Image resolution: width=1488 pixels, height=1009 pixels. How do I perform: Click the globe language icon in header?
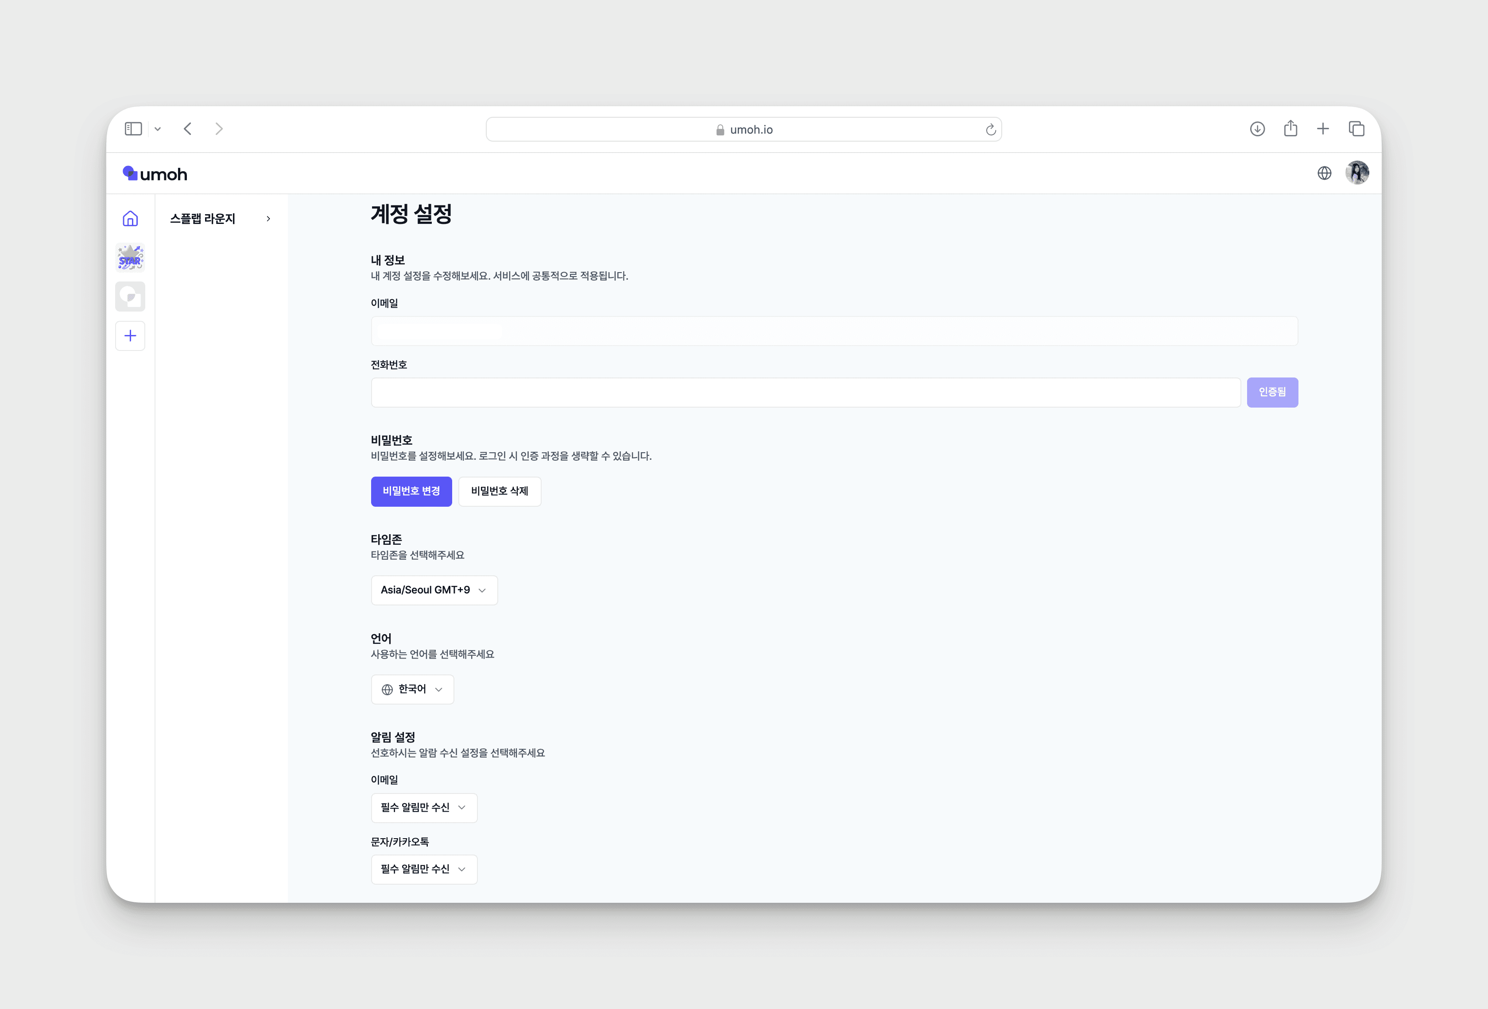1324,173
